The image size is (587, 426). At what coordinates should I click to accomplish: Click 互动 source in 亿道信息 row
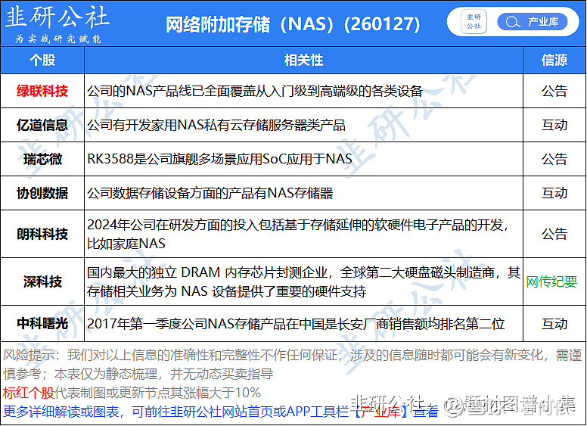(554, 125)
